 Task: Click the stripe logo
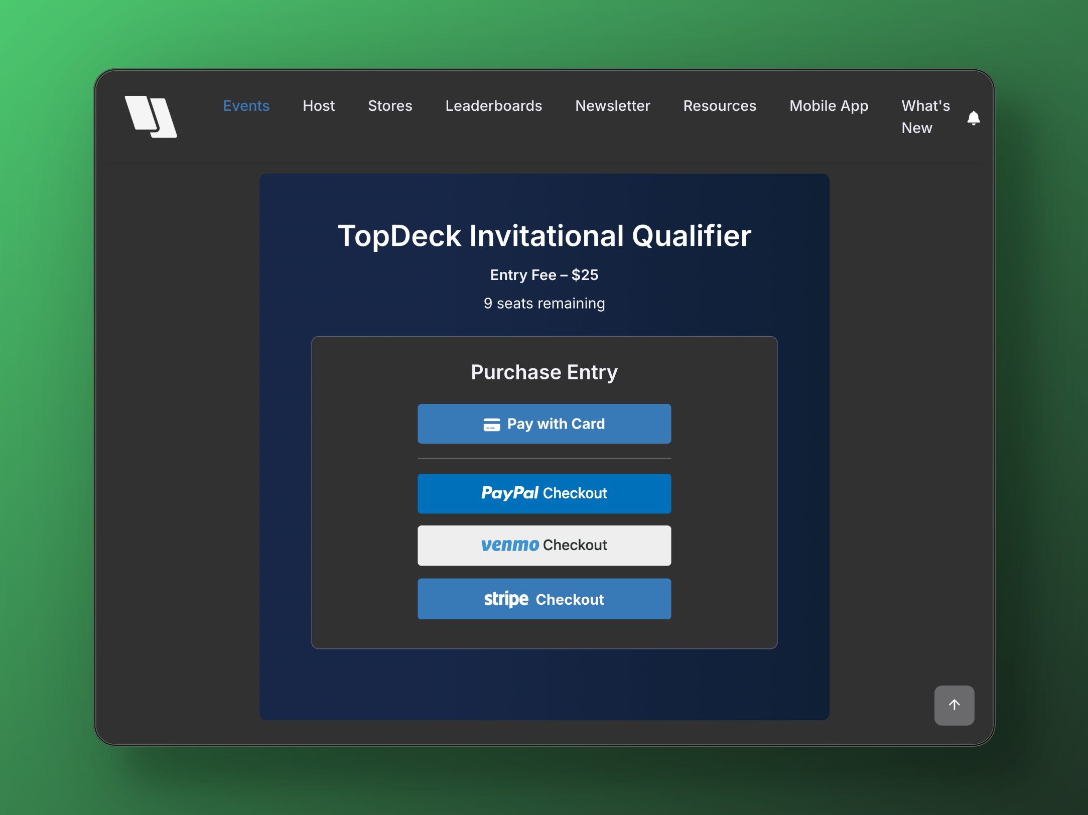(505, 599)
